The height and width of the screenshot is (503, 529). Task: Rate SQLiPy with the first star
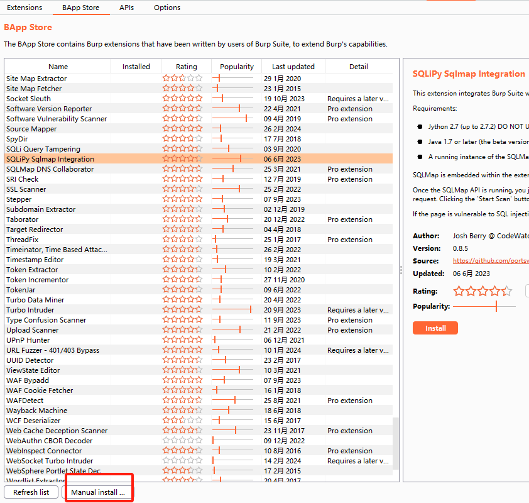coord(459,290)
